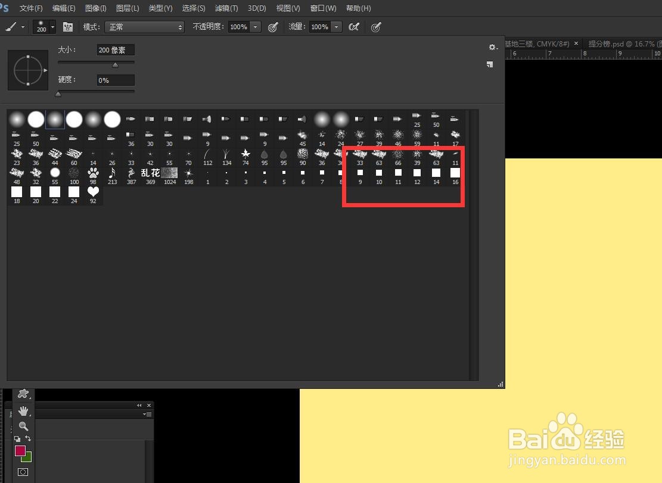This screenshot has width=662, height=483.
Task: Open the 编辑(E) menu
Action: point(64,8)
